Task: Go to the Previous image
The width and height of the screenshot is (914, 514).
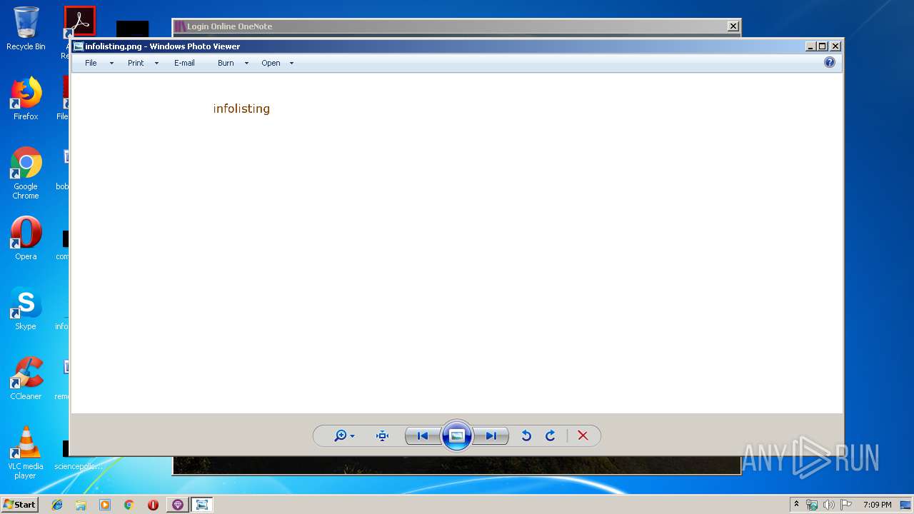Action: [x=422, y=435]
